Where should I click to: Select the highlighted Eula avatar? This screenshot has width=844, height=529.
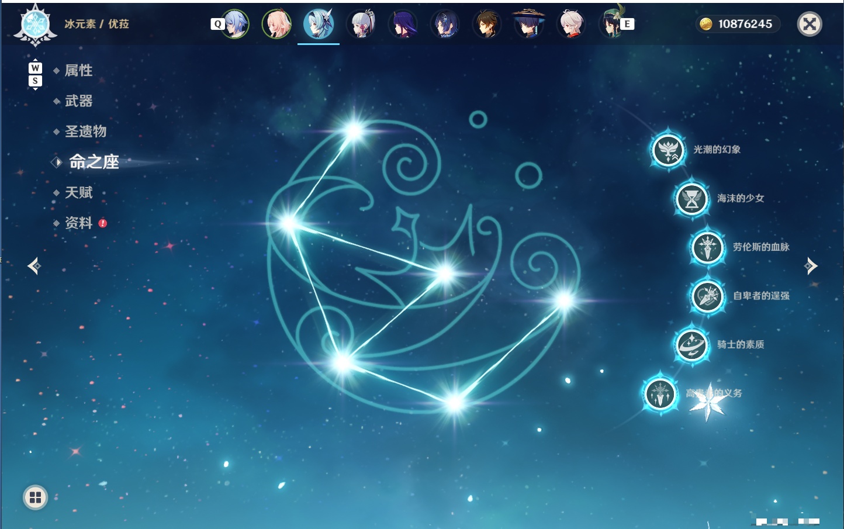pyautogui.click(x=319, y=24)
